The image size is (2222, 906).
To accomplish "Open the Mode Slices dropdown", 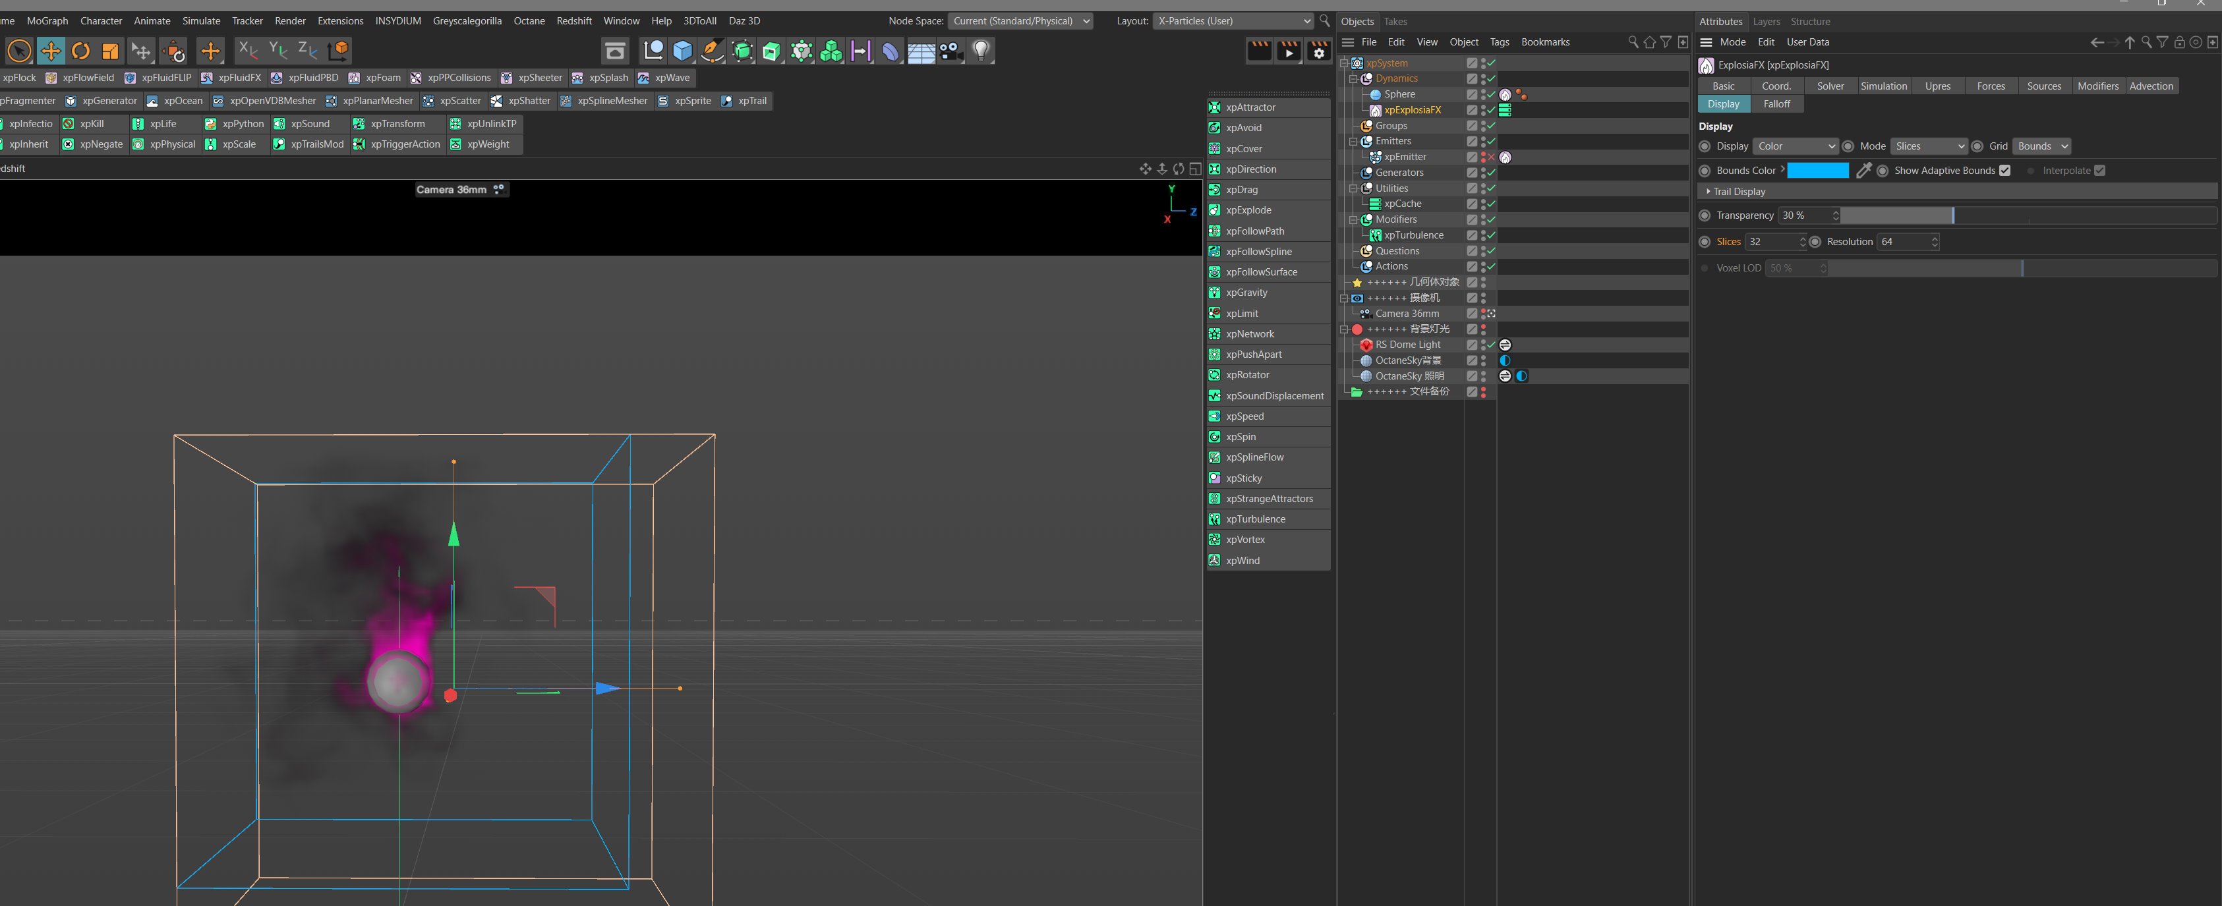I will 1928,146.
